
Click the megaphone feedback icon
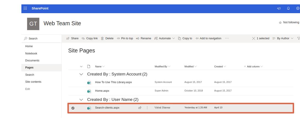(x=279, y=9)
